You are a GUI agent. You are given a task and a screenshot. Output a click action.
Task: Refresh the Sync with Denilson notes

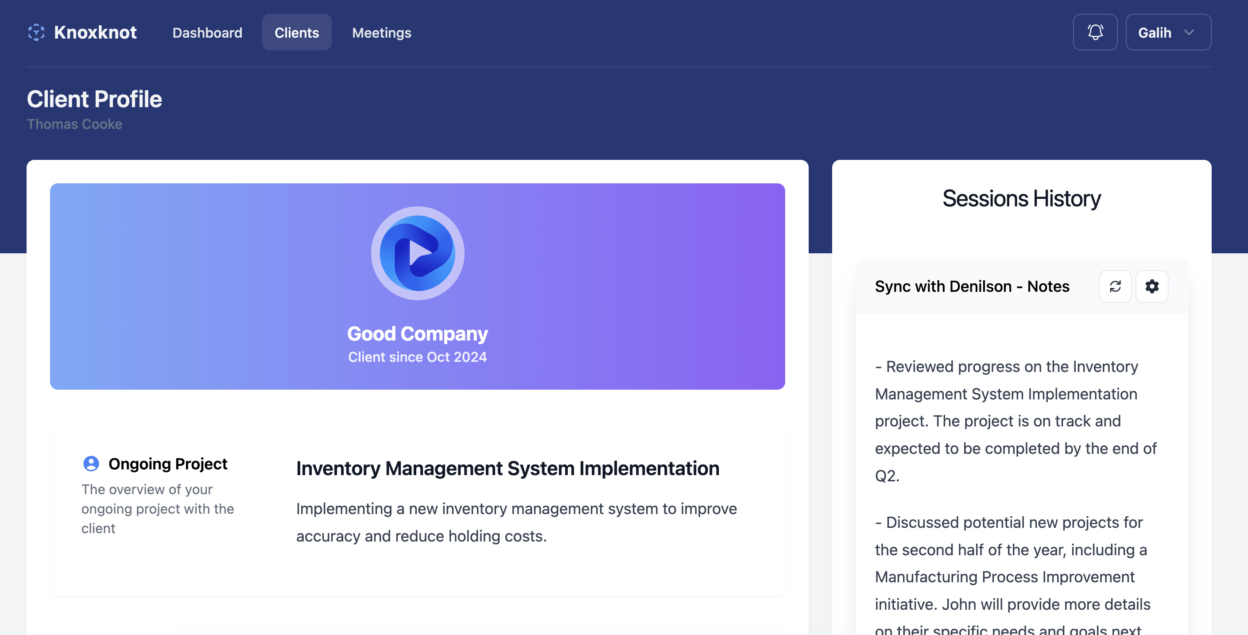[1115, 286]
